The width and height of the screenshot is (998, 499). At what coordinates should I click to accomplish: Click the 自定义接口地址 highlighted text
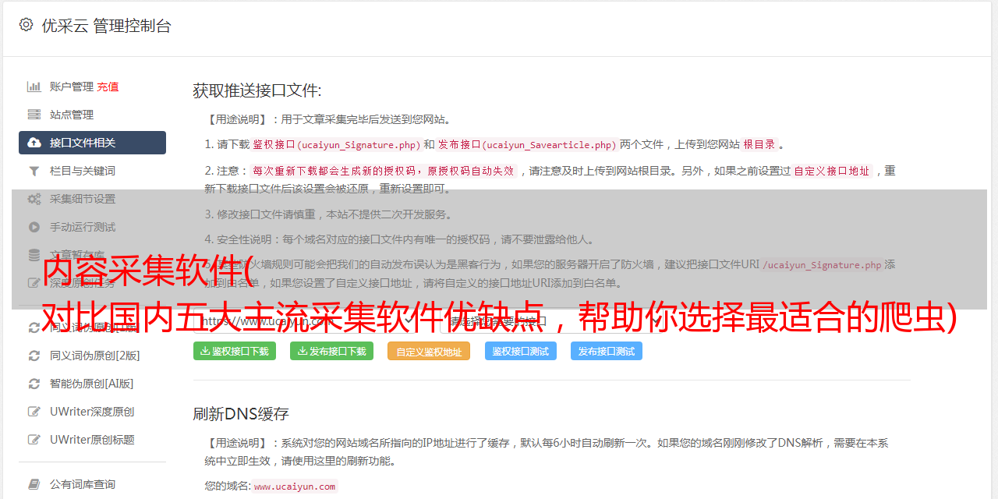[x=832, y=171]
